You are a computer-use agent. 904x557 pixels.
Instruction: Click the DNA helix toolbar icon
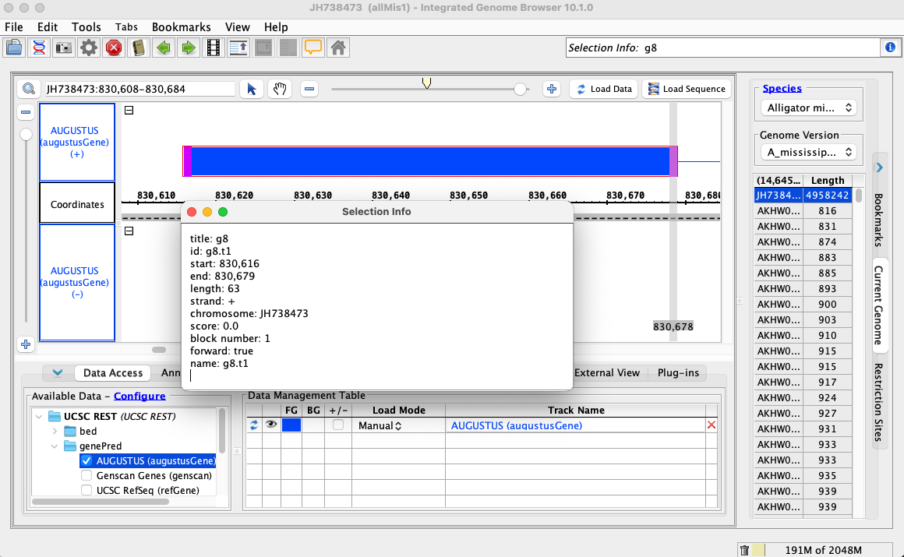[x=38, y=48]
